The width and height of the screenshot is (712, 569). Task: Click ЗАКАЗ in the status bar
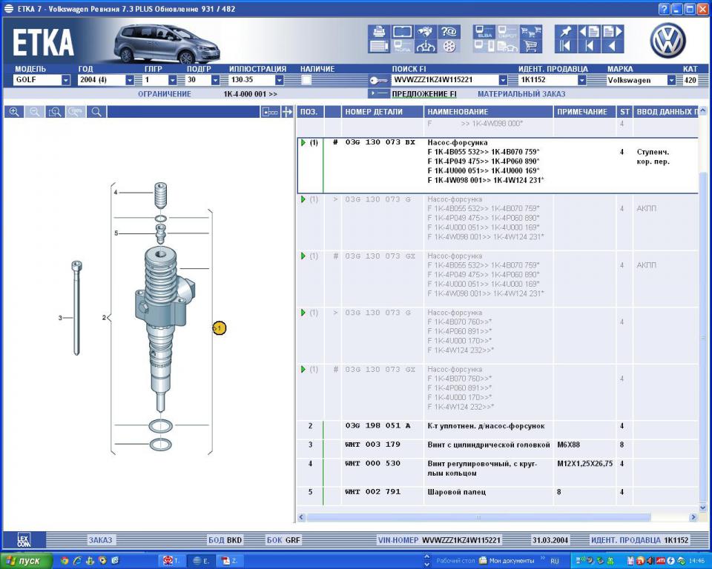(x=100, y=540)
